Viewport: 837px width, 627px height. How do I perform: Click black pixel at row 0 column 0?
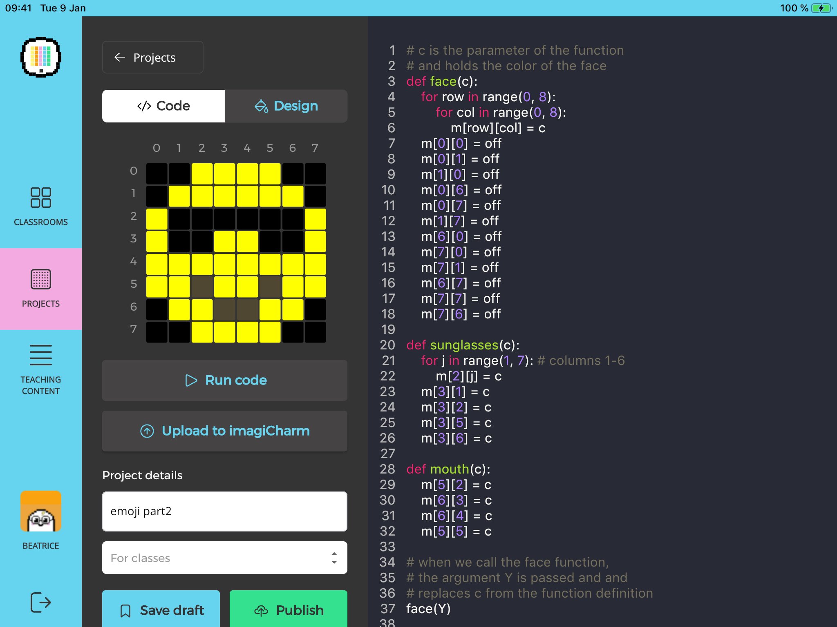pos(157,174)
